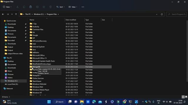Screen dimensions: 188x105
Task: Expand recent locations dropdown arrow
Action: [12, 14]
